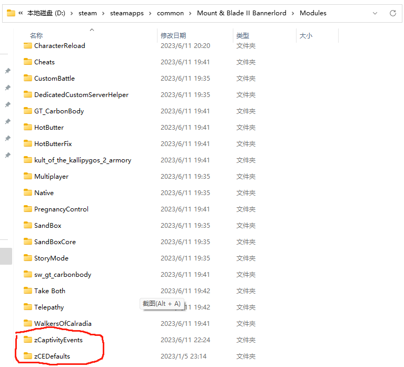Select the zCEDefaults folder entry
The width and height of the screenshot is (404, 367).
(x=52, y=356)
